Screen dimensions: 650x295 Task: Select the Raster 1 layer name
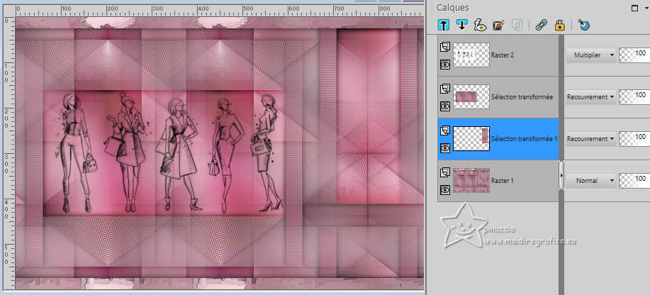tap(502, 181)
